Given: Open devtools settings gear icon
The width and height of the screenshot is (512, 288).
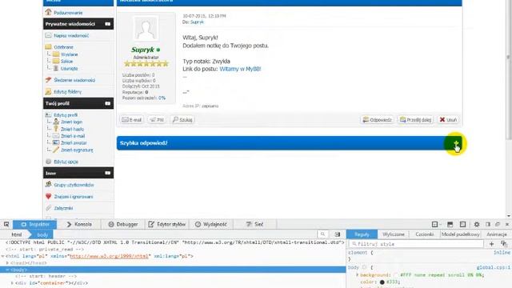Looking at the screenshot, I should click(477, 224).
